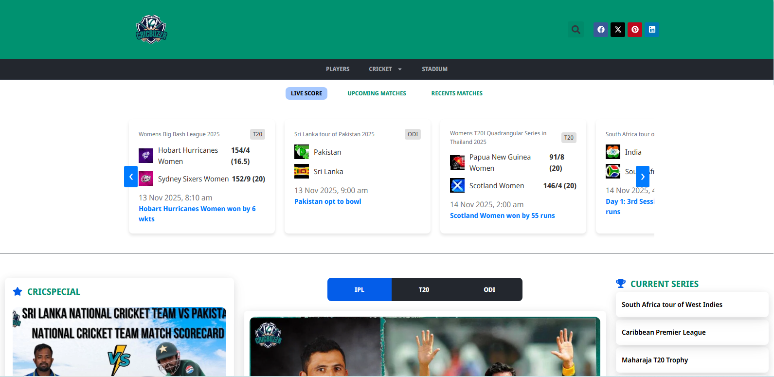This screenshot has height=377, width=774.
Task: Open 'Hobart Hurricanes Women won by 6 wkts' result
Action: tap(197, 214)
